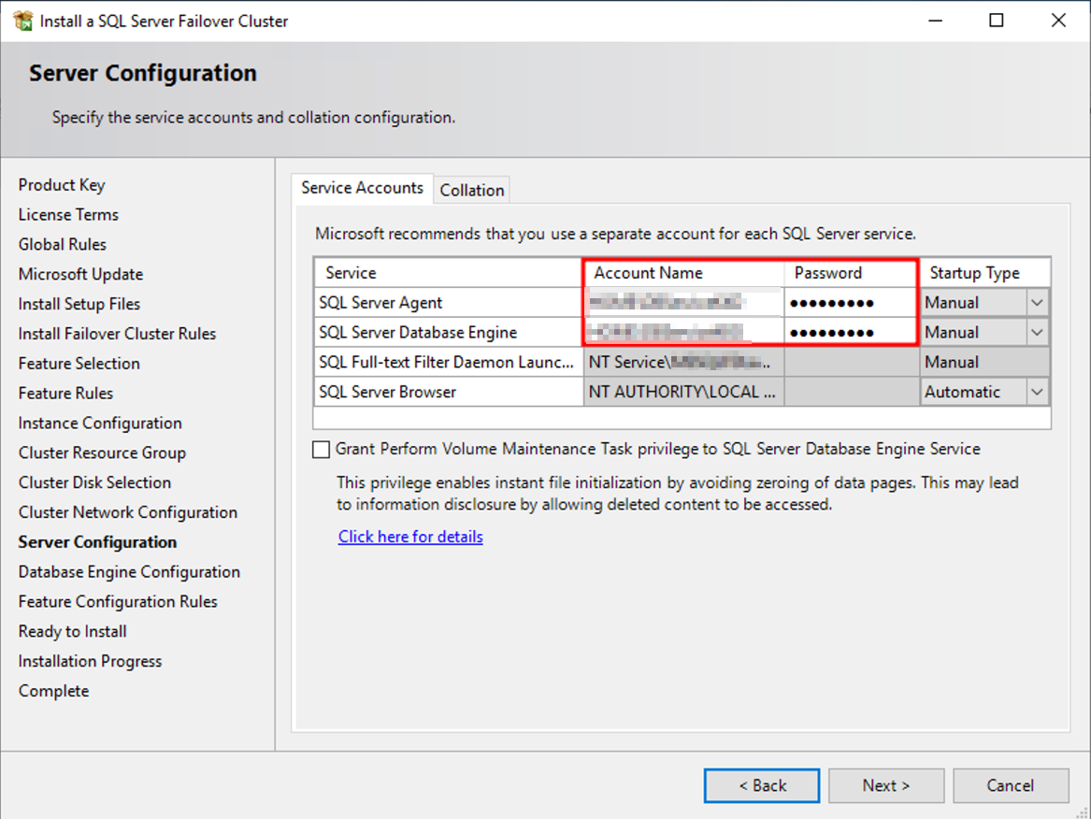The height and width of the screenshot is (819, 1091).
Task: Click the Service column header
Action: pyautogui.click(x=449, y=273)
